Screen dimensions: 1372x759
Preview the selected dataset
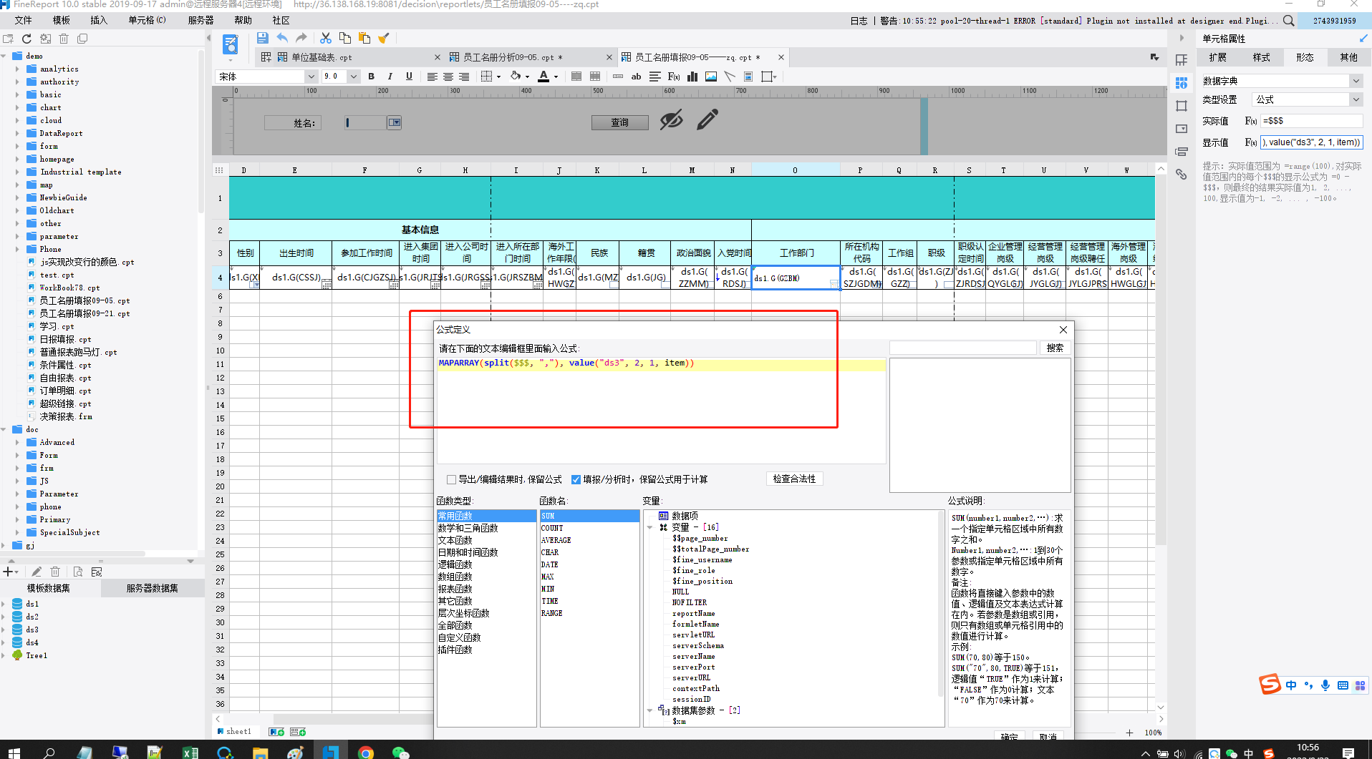click(78, 572)
